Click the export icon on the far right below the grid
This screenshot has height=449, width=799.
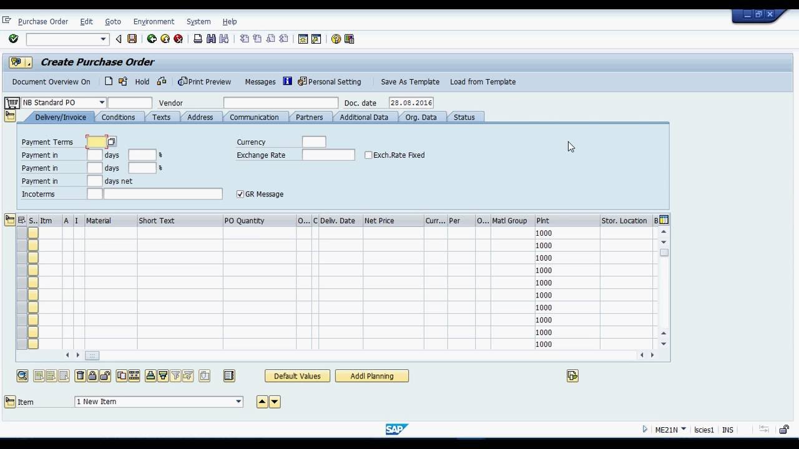[x=572, y=376]
